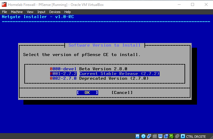
Task: Click the shared folders icon in status bar
Action: 155,136
